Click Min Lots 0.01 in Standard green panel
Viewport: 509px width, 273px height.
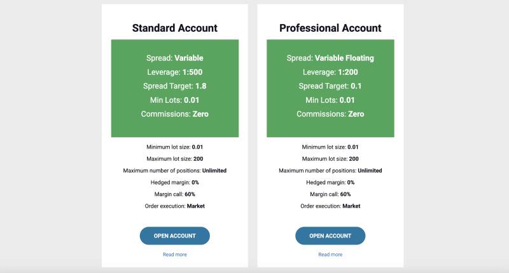click(x=174, y=100)
